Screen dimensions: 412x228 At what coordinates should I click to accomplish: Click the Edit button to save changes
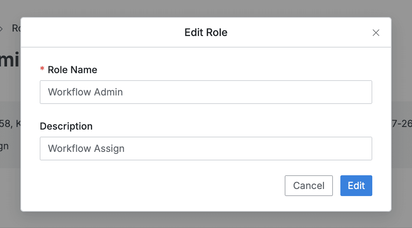click(x=356, y=186)
